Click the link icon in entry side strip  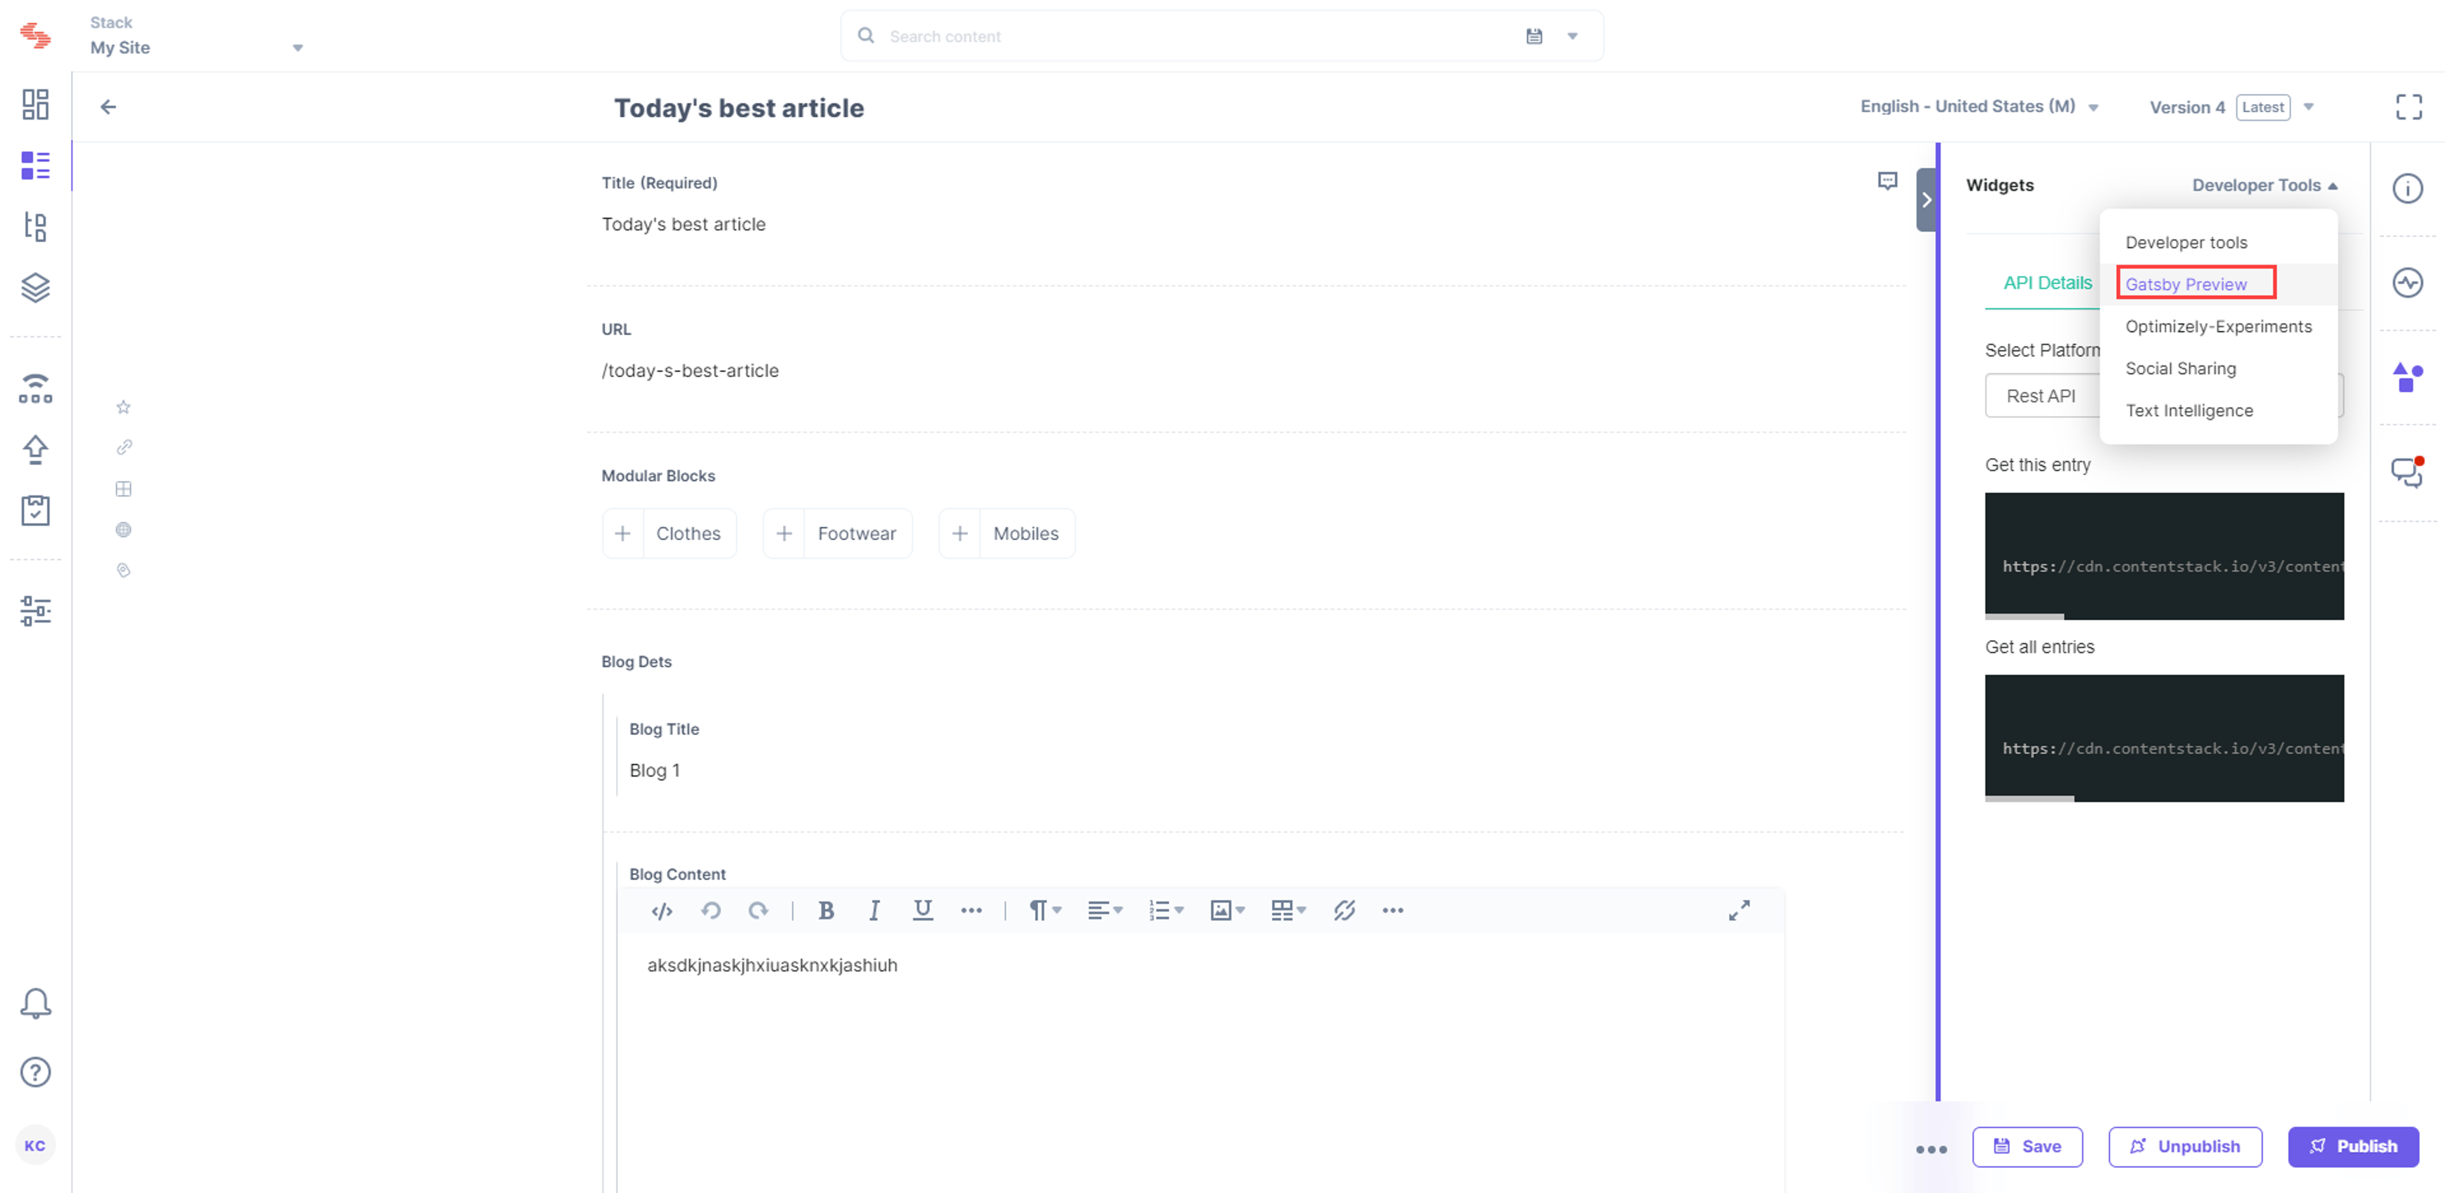pyautogui.click(x=124, y=447)
